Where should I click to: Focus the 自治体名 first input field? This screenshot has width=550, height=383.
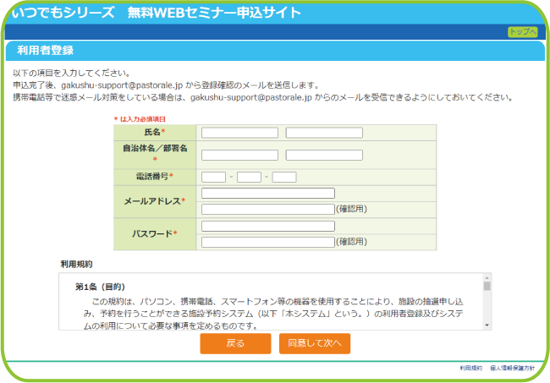click(x=240, y=156)
